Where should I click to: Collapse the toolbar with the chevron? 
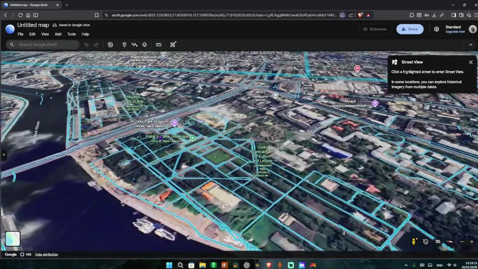click(471, 44)
